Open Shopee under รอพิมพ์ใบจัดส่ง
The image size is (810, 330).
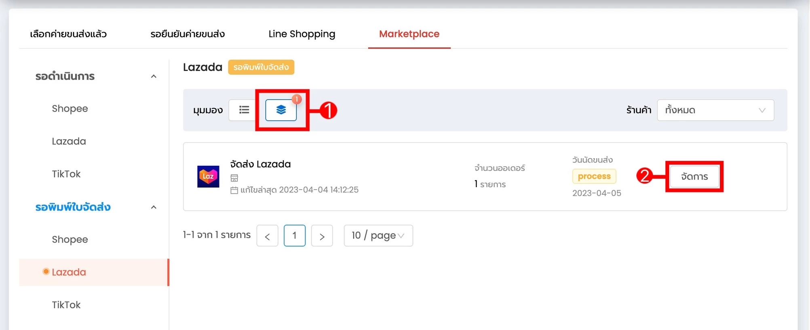coord(70,239)
